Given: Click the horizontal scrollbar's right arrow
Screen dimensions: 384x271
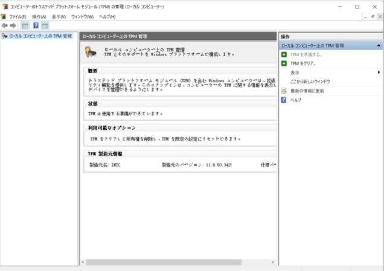Looking at the screenshot, I should [x=272, y=263].
